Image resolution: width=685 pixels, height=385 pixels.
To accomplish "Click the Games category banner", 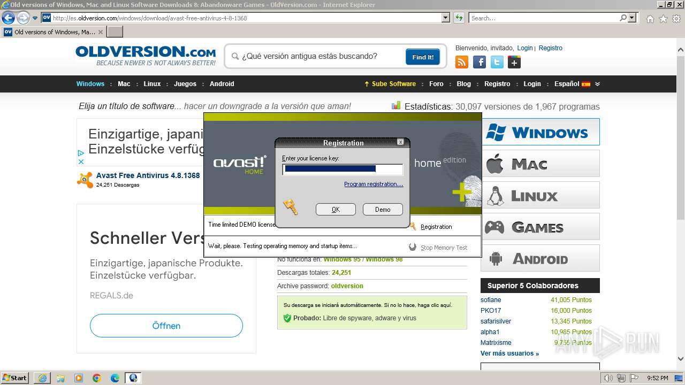I will (540, 227).
